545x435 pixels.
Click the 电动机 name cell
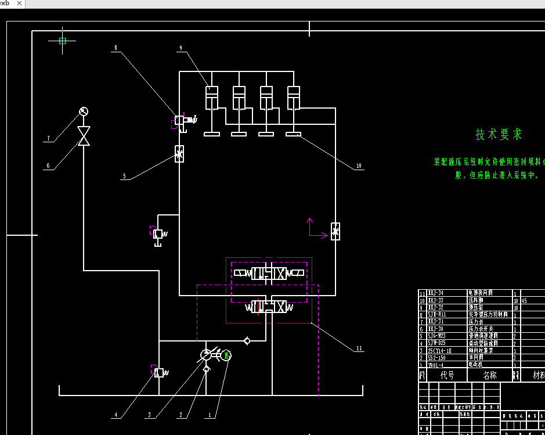pyautogui.click(x=490, y=365)
